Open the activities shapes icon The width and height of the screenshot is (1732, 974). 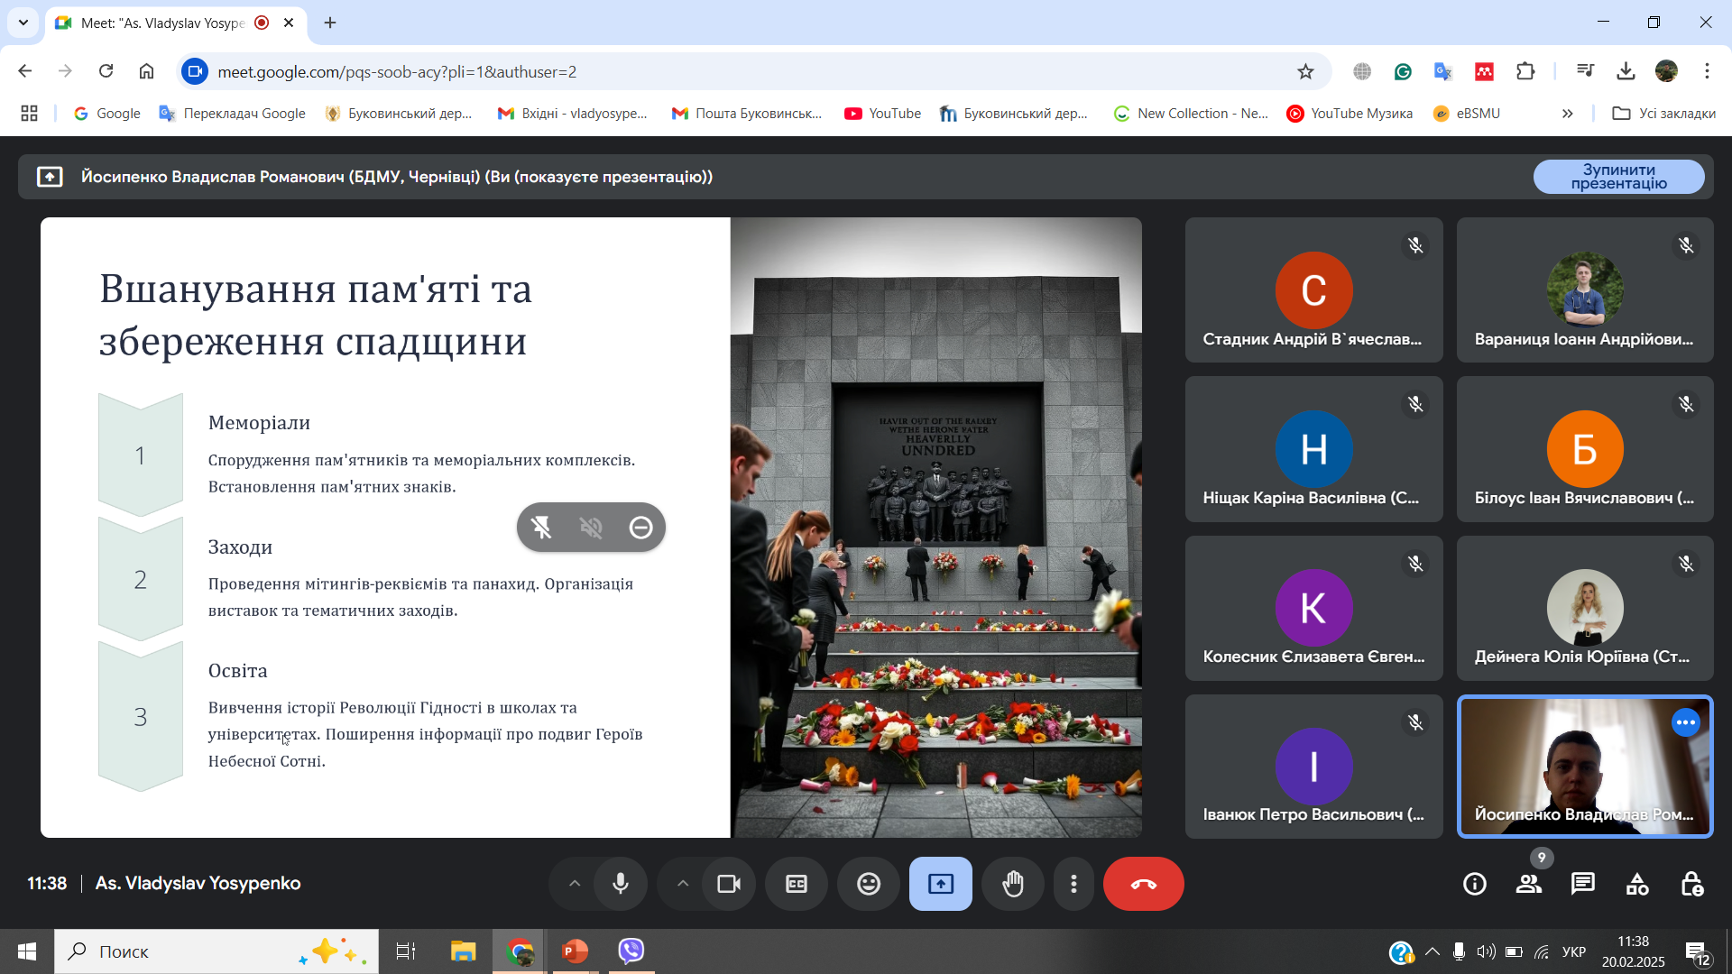1637,884
